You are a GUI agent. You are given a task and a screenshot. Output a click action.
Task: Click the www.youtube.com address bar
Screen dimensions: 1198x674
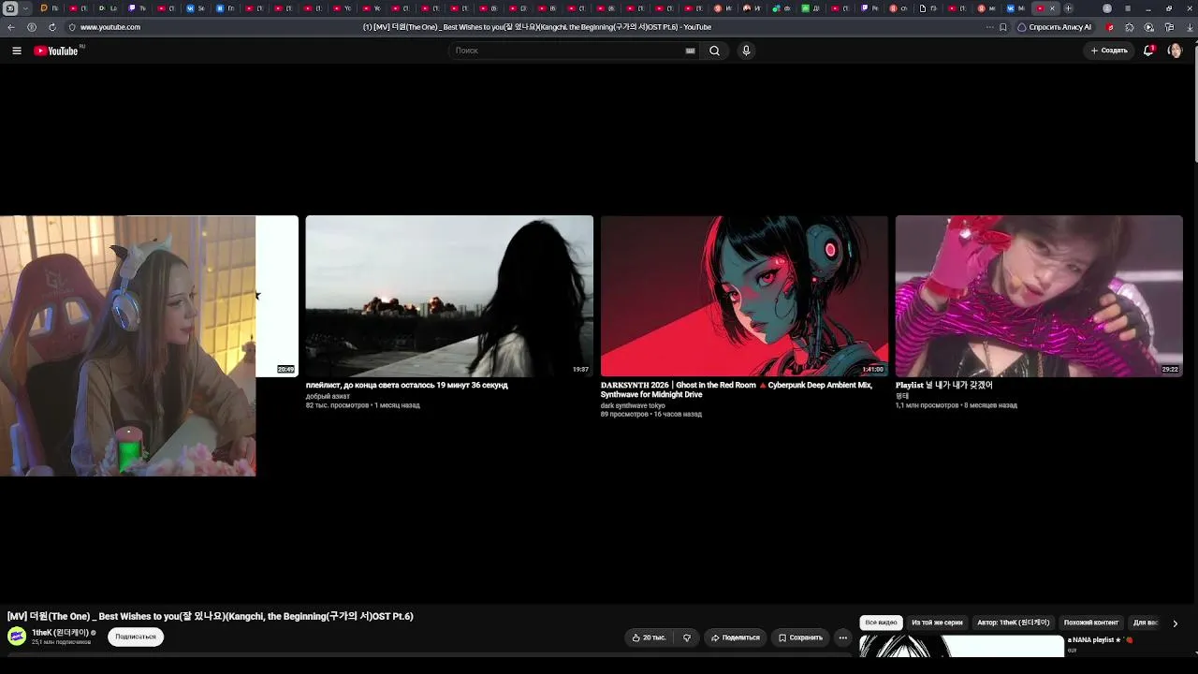tap(110, 27)
